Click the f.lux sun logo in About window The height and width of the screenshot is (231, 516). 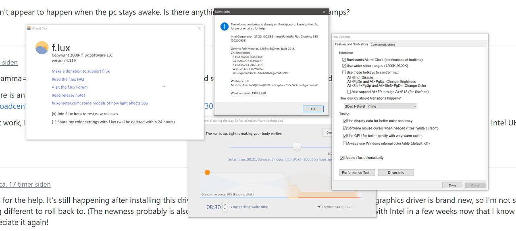(42, 48)
